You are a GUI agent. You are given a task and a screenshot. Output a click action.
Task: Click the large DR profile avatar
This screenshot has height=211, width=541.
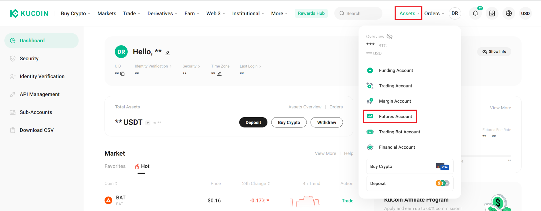click(121, 52)
